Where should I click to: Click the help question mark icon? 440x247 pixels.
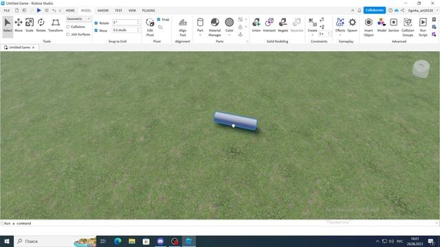pyautogui.click(x=390, y=10)
